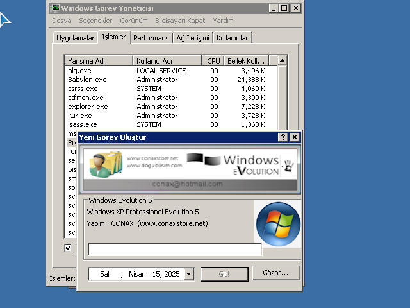Select the Babylon.exe process row
The width and height of the screenshot is (410, 308).
pyautogui.click(x=171, y=80)
